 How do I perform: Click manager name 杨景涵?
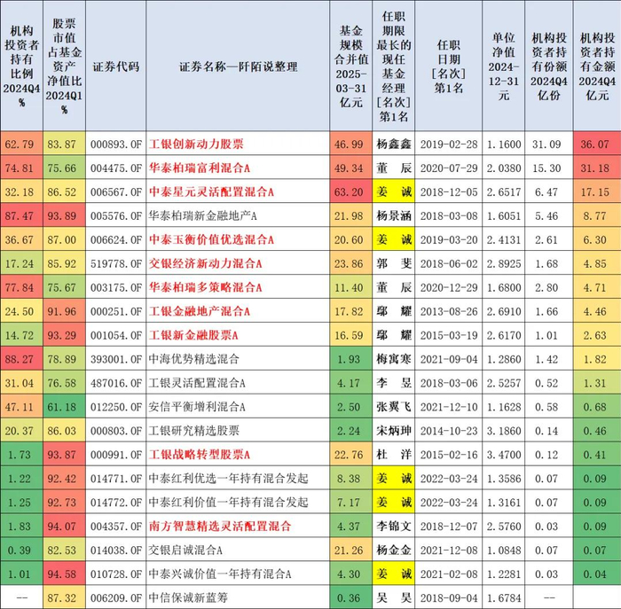394,215
